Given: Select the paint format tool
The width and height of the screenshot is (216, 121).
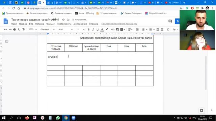Looking at the screenshot, I should pos(24,29).
